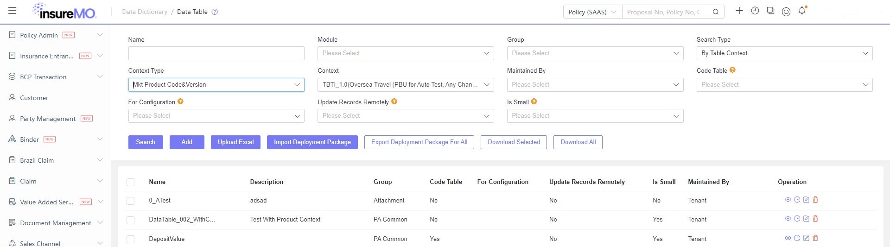Edit the DataTable_002_WithC... row

point(806,219)
